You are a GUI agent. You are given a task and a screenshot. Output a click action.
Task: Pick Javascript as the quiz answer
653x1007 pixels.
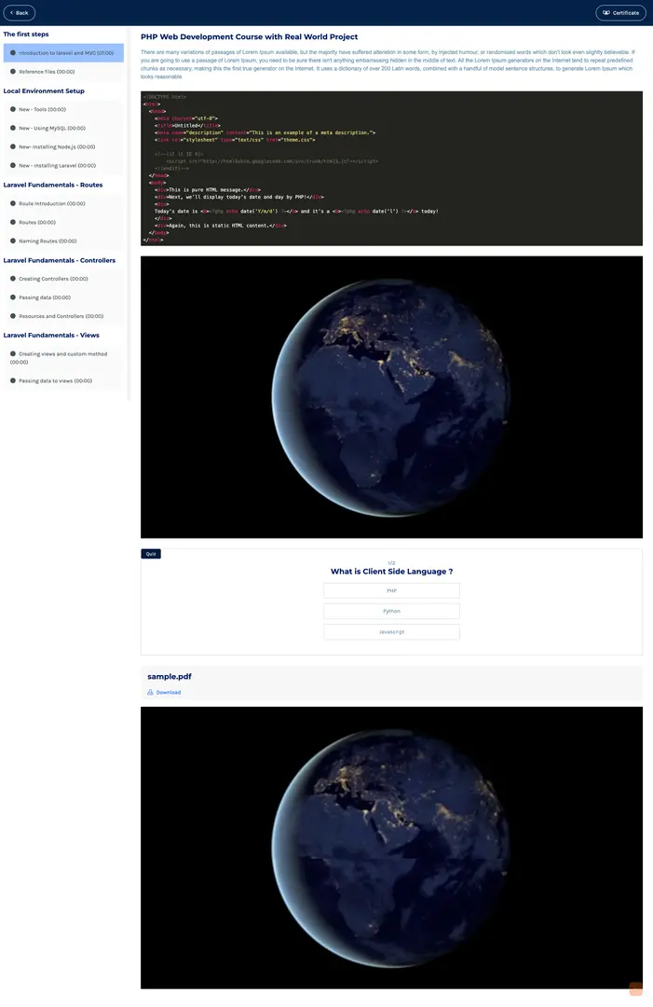[x=391, y=632]
